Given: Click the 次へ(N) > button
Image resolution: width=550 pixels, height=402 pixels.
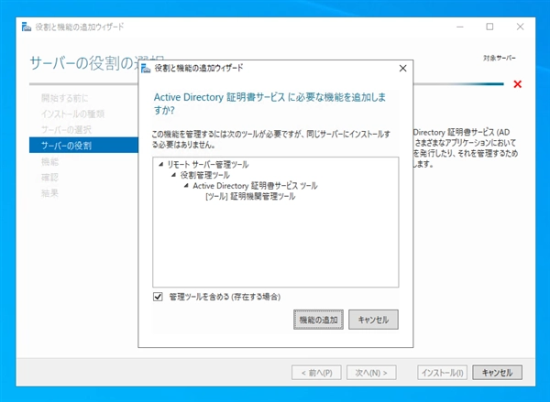Looking at the screenshot, I should pyautogui.click(x=371, y=373).
